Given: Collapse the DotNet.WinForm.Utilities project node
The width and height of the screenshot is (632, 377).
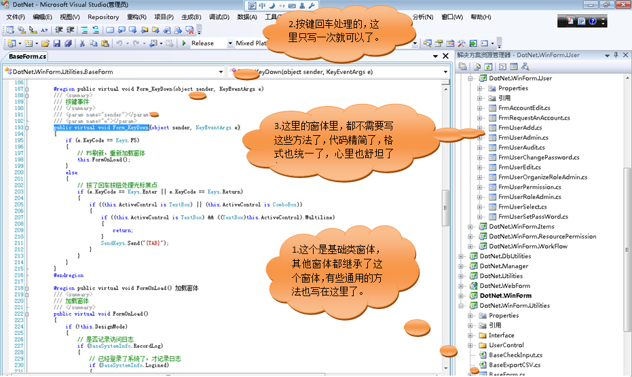Looking at the screenshot, I should (x=461, y=306).
